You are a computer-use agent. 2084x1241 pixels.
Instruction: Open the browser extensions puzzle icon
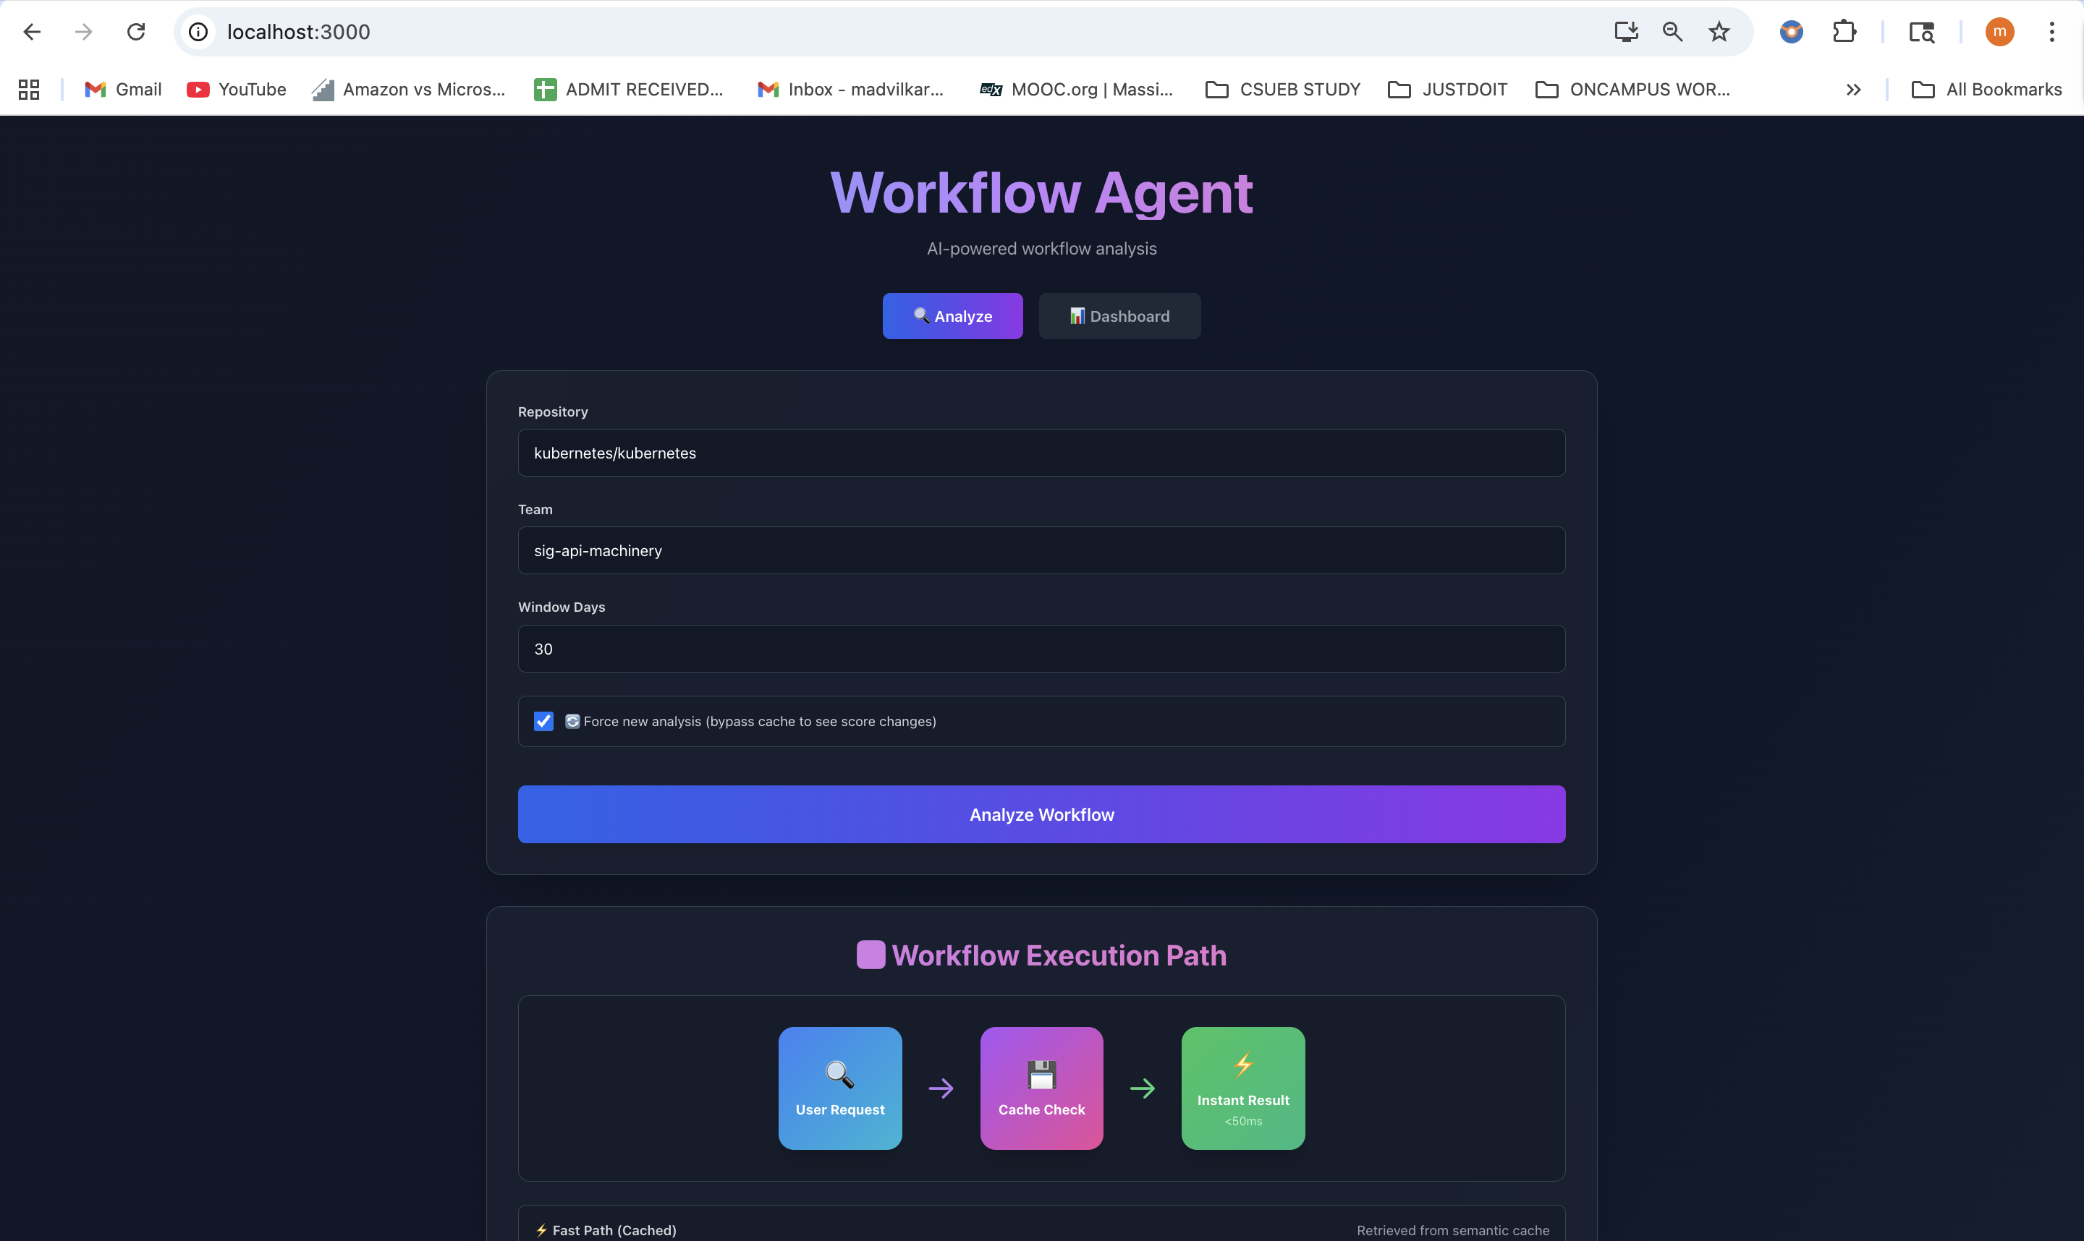pos(1843,32)
